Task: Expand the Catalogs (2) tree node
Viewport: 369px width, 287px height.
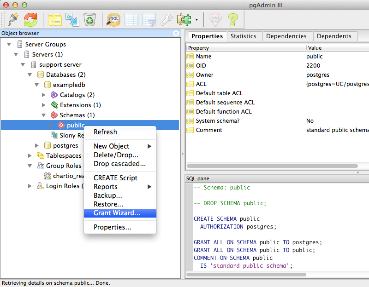Action: pyautogui.click(x=43, y=95)
